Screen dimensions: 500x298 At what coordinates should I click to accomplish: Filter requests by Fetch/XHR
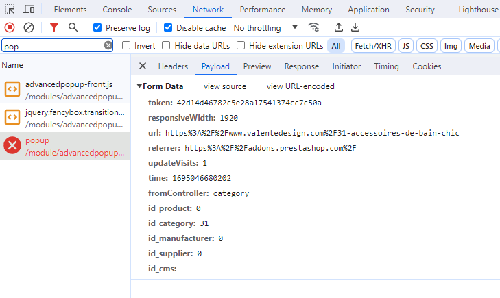[373, 46]
